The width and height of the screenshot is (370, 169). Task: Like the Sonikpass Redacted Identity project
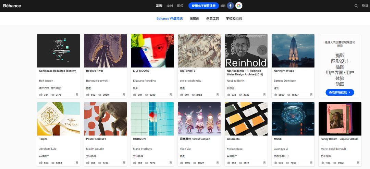[x=41, y=95]
